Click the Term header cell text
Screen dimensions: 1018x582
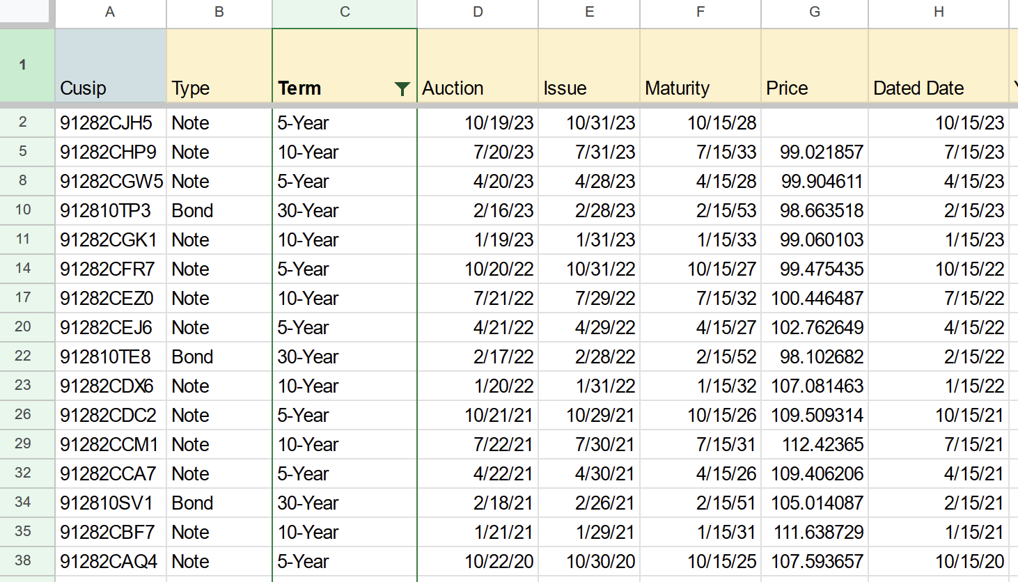point(299,88)
